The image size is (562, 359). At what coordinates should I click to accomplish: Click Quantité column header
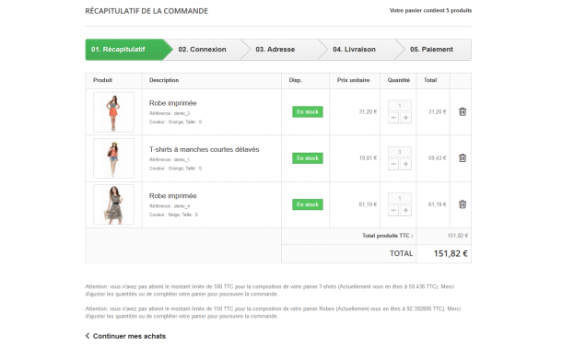coord(399,80)
